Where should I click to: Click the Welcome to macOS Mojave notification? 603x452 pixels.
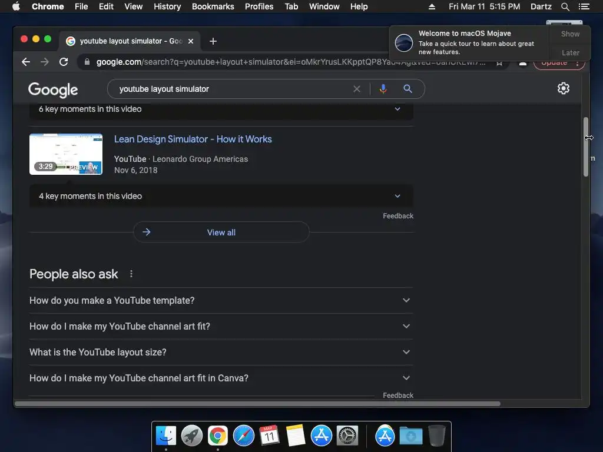[469, 42]
